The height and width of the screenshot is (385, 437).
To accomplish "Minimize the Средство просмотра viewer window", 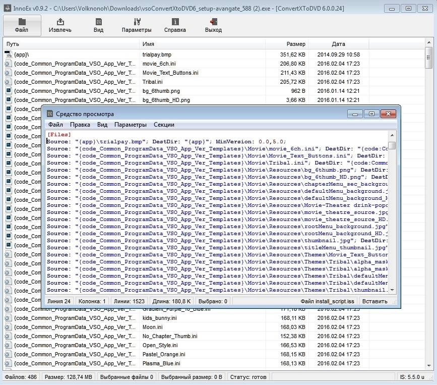I will click(355, 114).
